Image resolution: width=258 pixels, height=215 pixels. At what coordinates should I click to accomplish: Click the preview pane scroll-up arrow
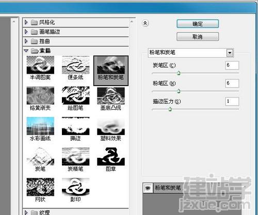click(x=14, y=22)
